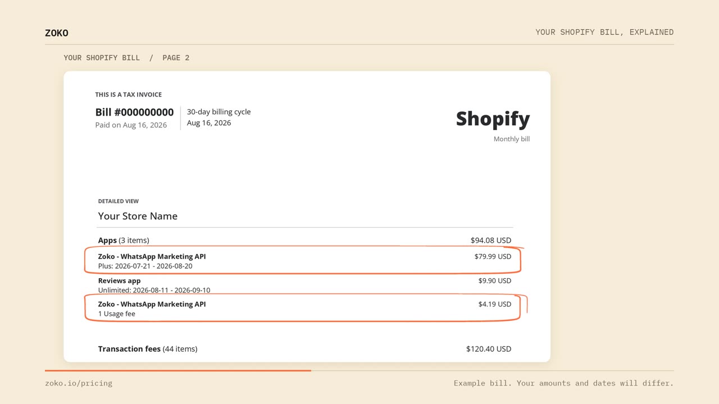Select the Apps total "$94.08 USD"
Image resolution: width=719 pixels, height=404 pixels.
[491, 240]
